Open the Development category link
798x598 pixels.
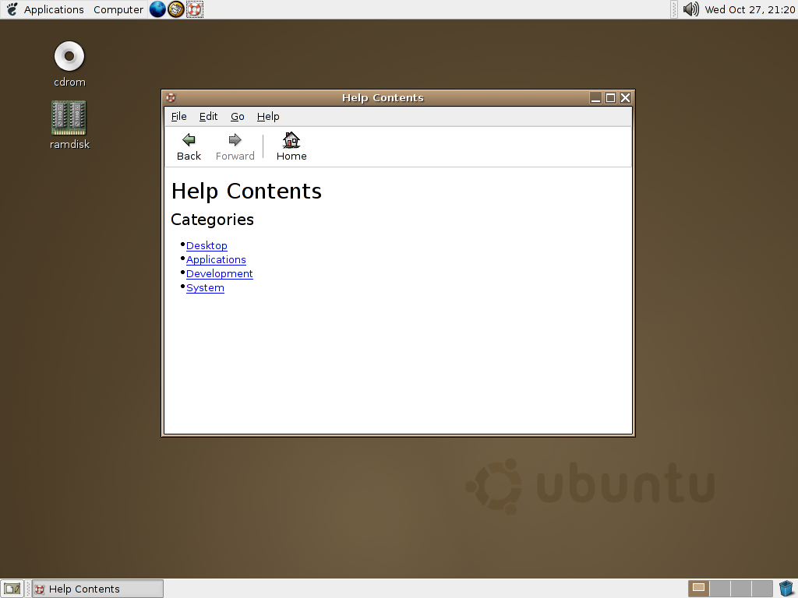[x=219, y=273]
